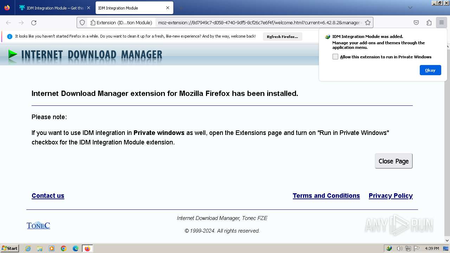
Task: Click the moz-extension URL address field
Action: 259,22
